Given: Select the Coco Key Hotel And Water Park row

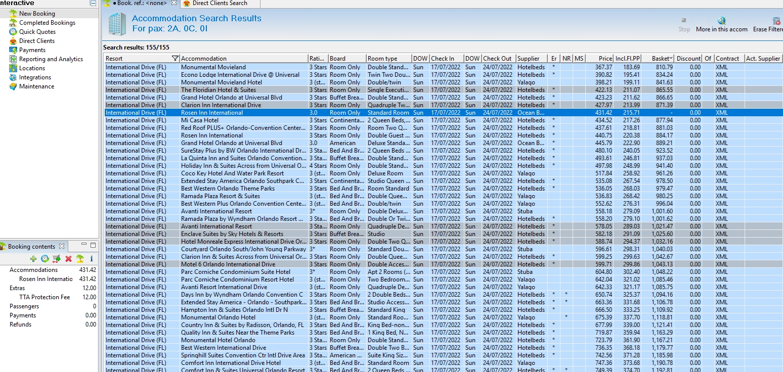Looking at the screenshot, I should pos(443,173).
